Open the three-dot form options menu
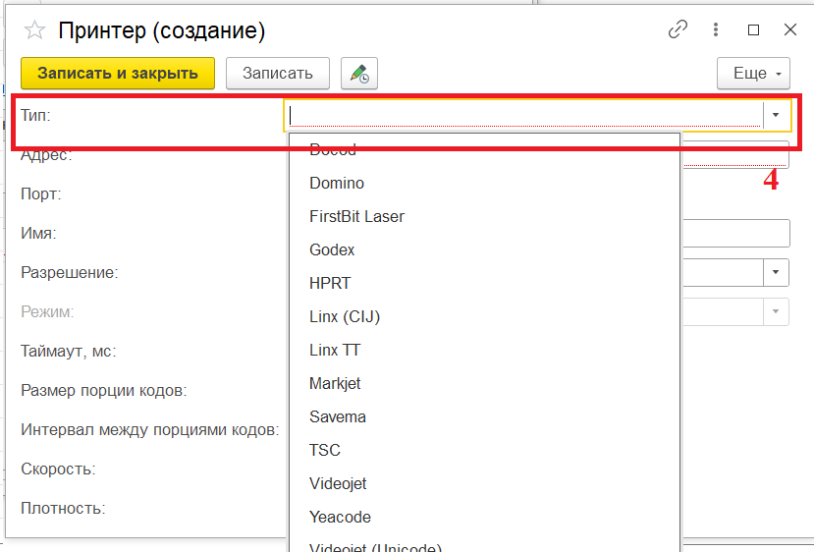 point(716,29)
